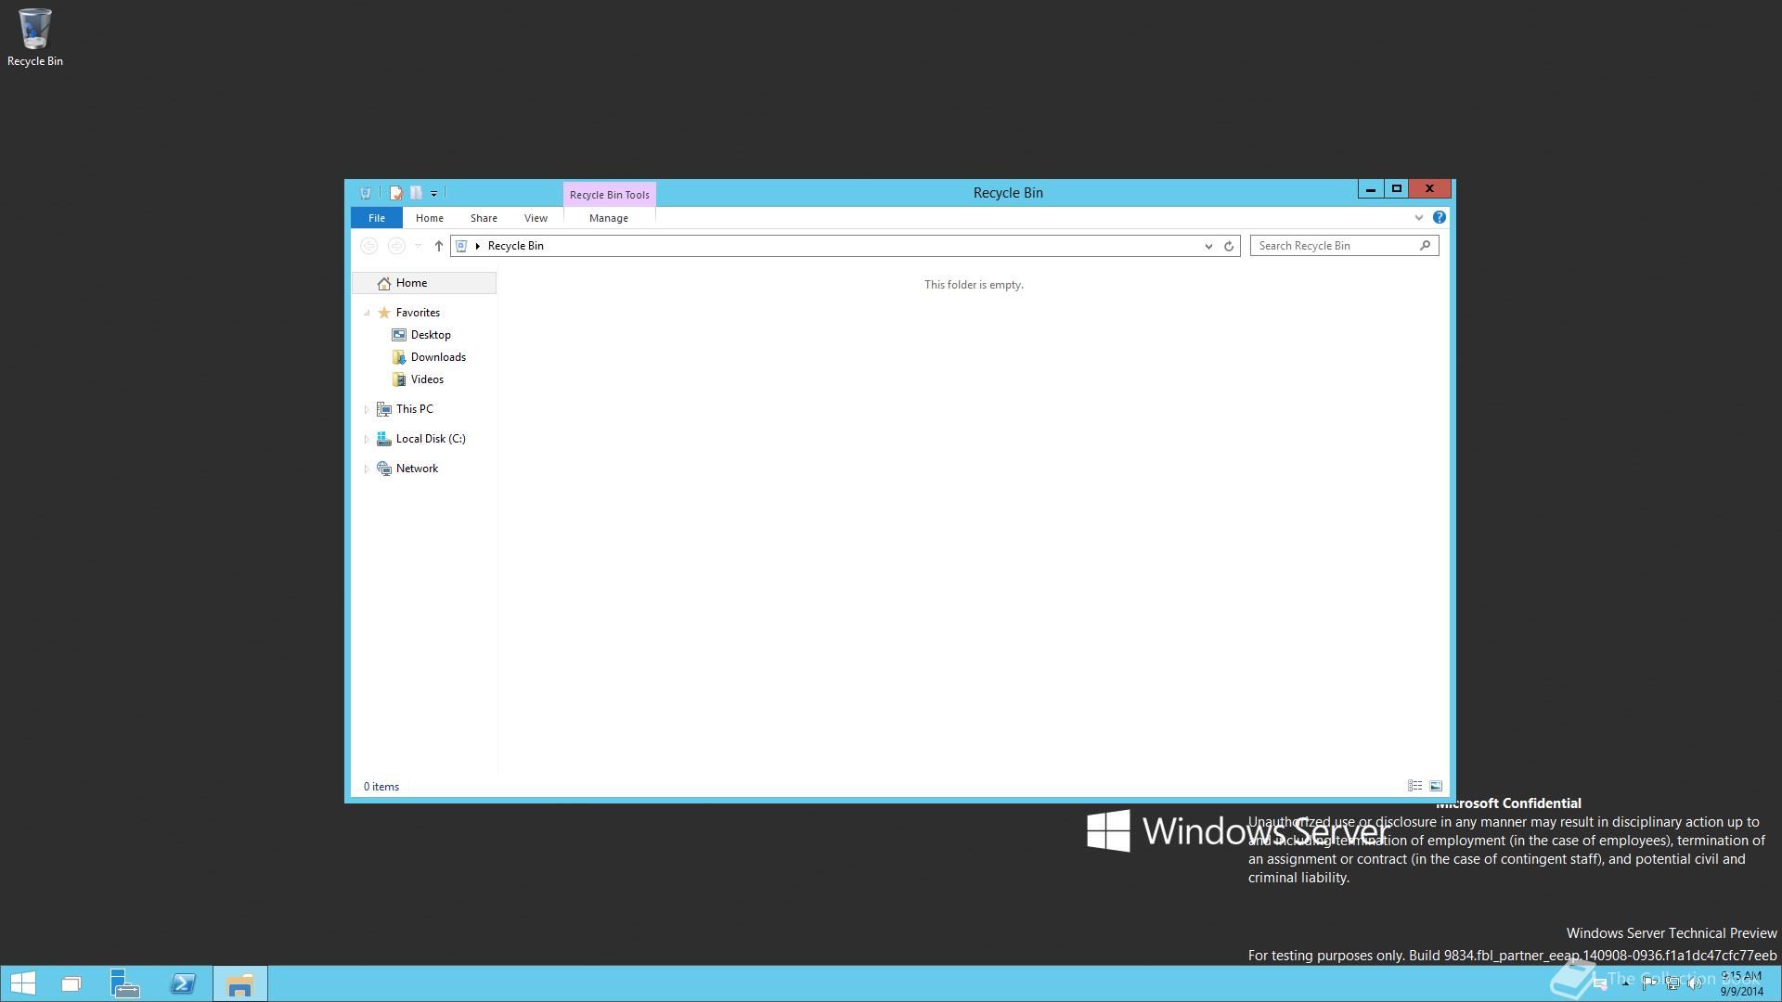Click the Properties quick access toolbar icon
The image size is (1782, 1002).
pos(396,193)
